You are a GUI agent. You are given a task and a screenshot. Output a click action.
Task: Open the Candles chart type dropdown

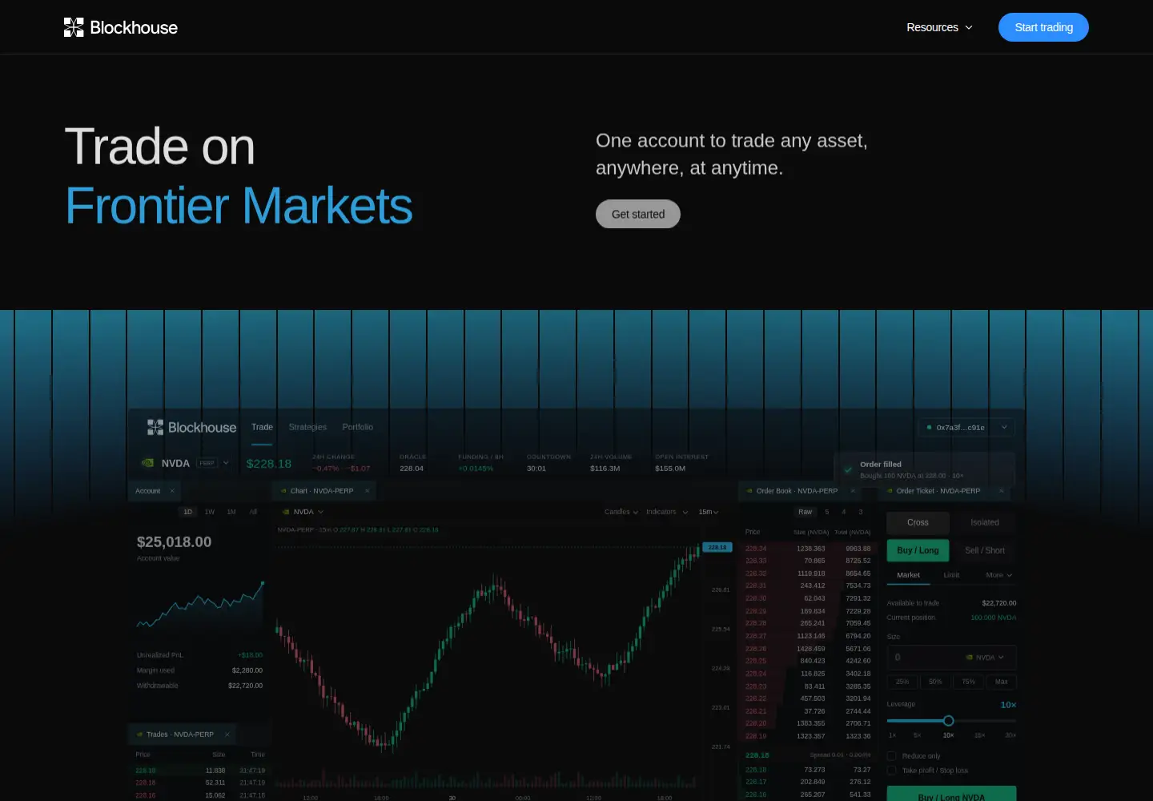(621, 512)
